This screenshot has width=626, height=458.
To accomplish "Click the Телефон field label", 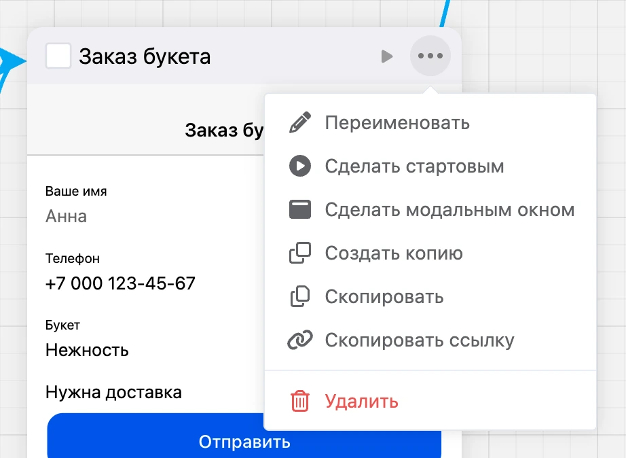I will [x=72, y=258].
